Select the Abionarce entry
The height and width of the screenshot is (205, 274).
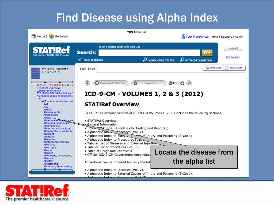tap(50, 145)
